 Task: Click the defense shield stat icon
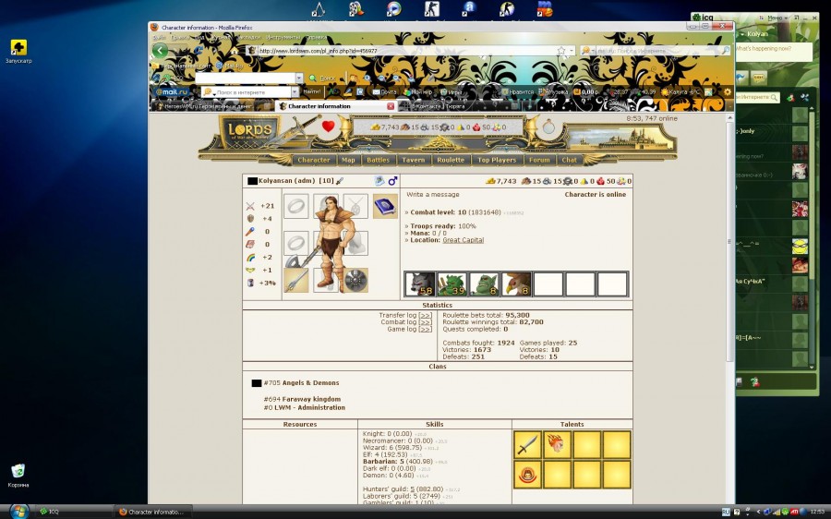pos(250,219)
